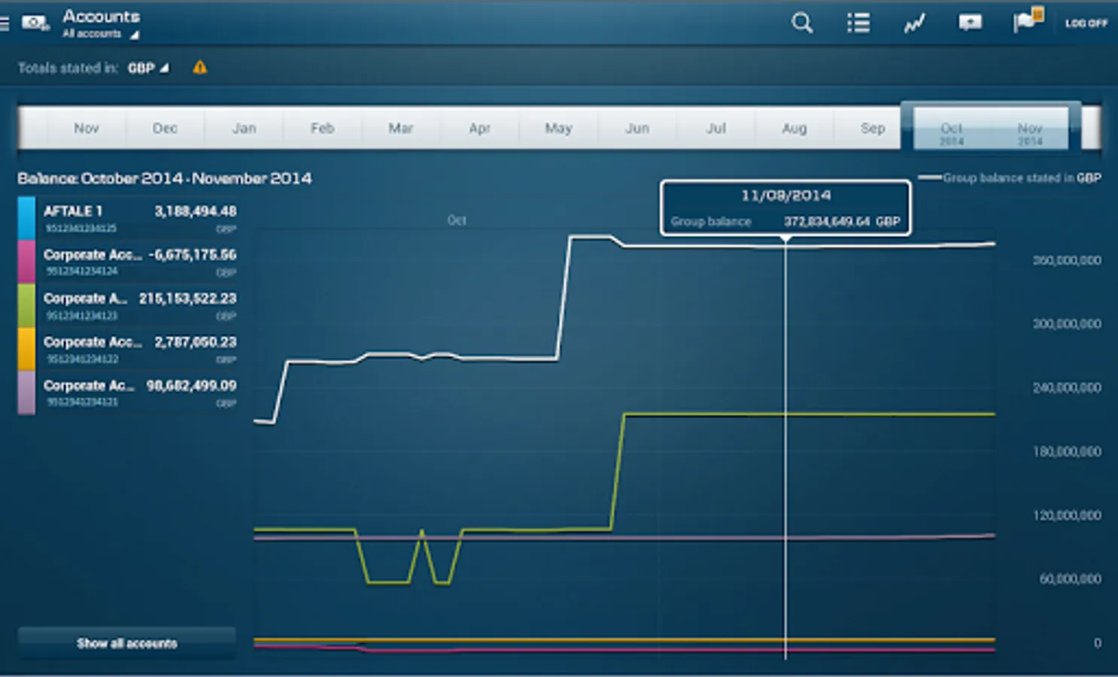Select May on the month timeline
The height and width of the screenshot is (677, 1118).
(x=558, y=129)
